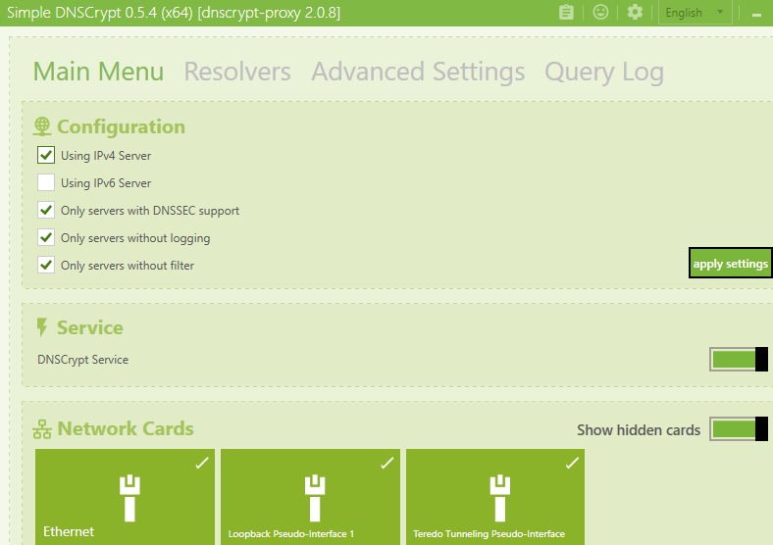This screenshot has height=545, width=773.
Task: Enable Using IPv6 Server checkbox
Action: click(x=46, y=182)
